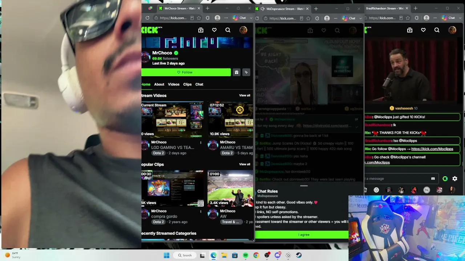The height and width of the screenshot is (261, 465).
Task: Click the gift subs icon beside Follow
Action: pos(236,72)
